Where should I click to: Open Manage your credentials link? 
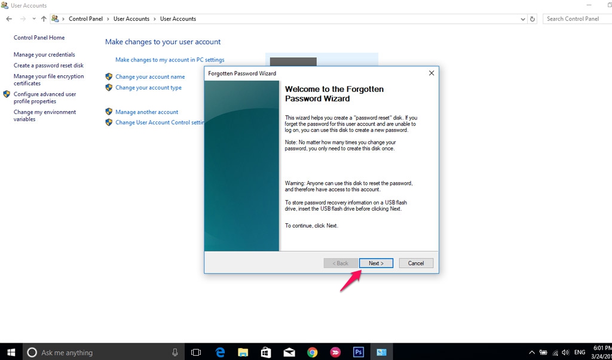(44, 55)
